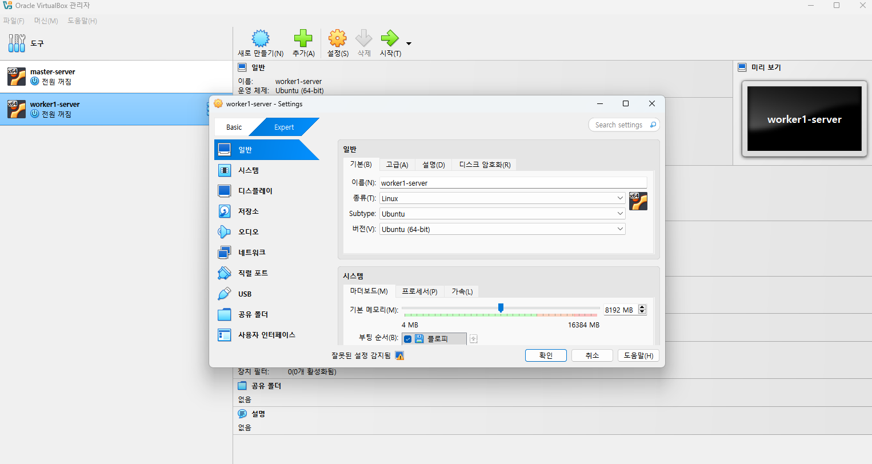Minimize the Oracle VirtualBox manager window
The image size is (872, 464).
tap(811, 5)
